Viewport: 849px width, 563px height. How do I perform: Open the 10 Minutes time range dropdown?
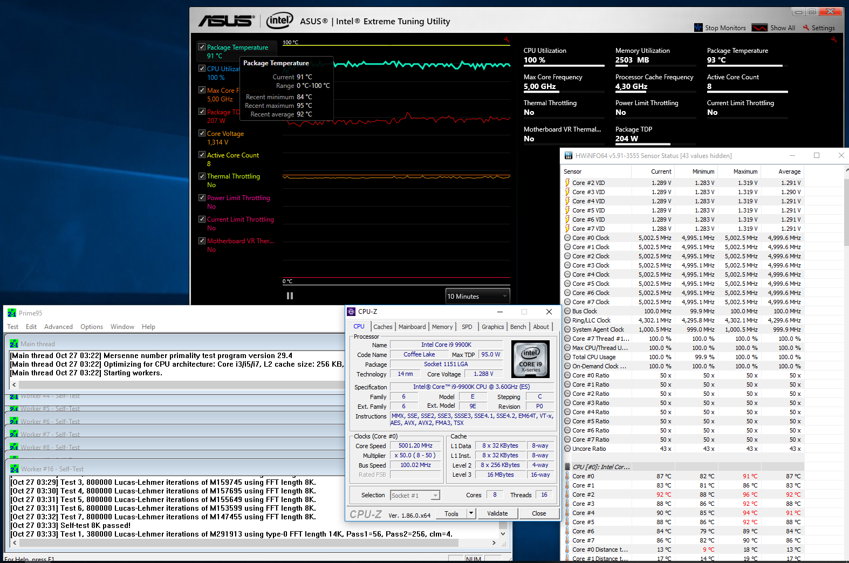coord(477,296)
